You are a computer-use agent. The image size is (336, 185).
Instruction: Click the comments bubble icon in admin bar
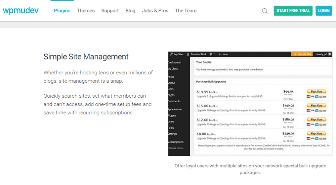pyautogui.click(x=211, y=54)
